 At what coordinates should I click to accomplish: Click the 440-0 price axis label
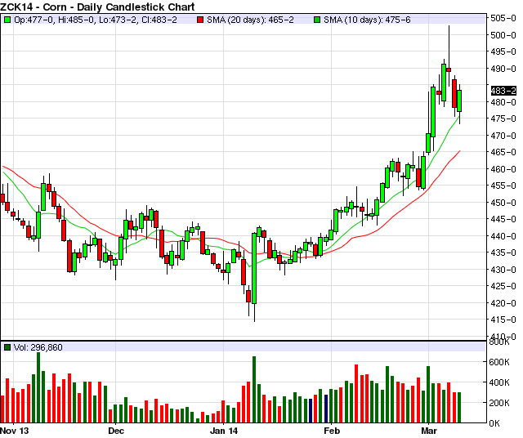click(x=503, y=236)
